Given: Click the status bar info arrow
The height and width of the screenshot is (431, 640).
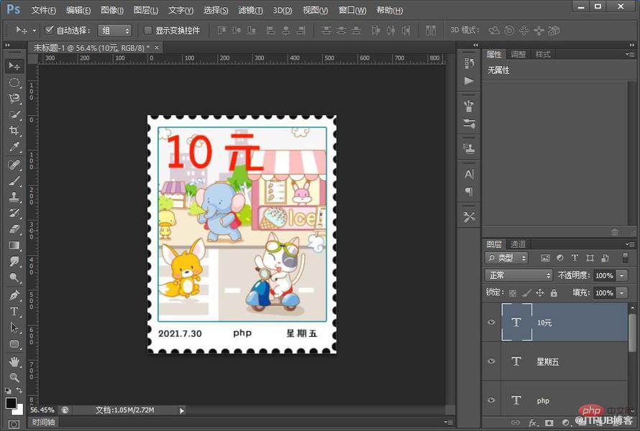Looking at the screenshot, I should click(182, 410).
